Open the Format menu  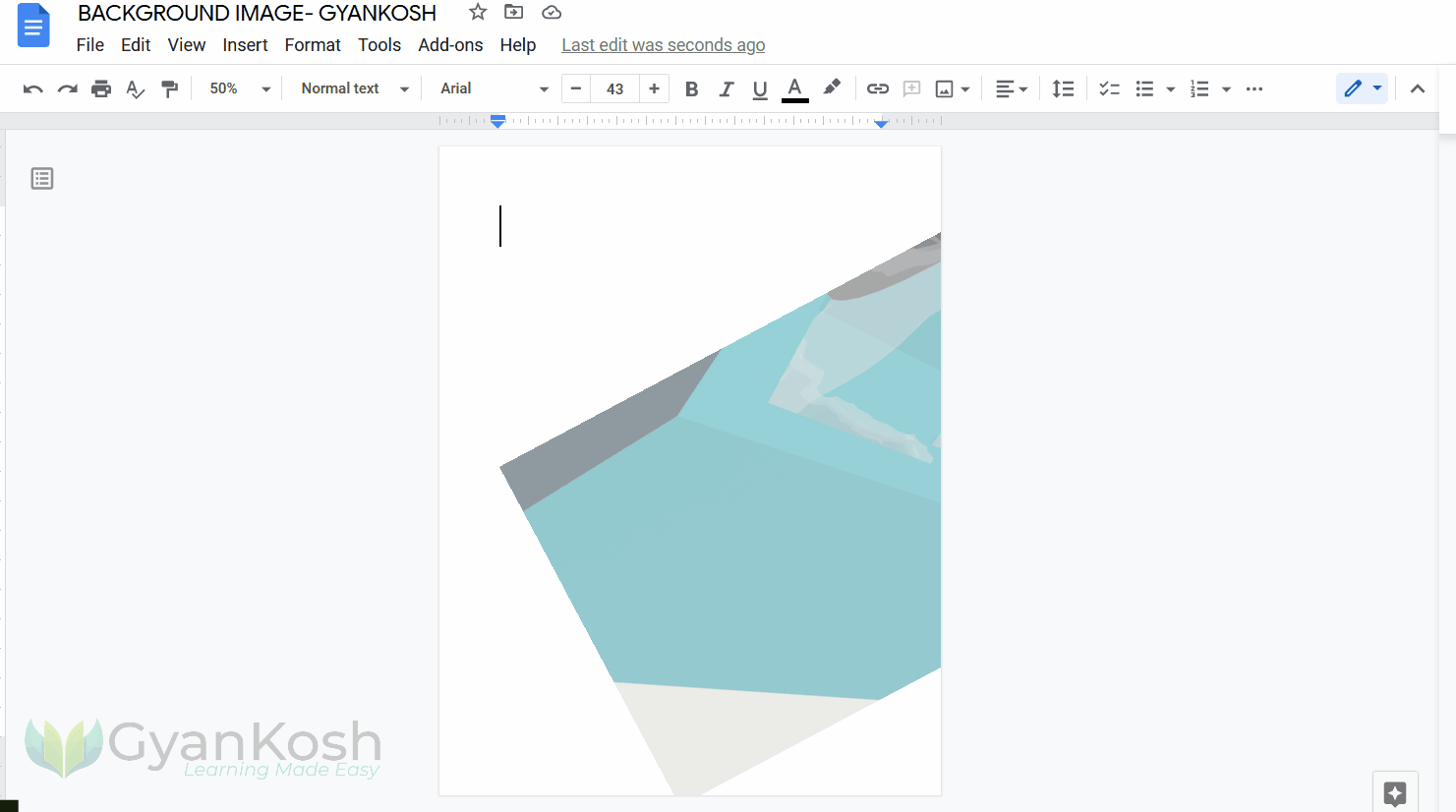pos(312,44)
